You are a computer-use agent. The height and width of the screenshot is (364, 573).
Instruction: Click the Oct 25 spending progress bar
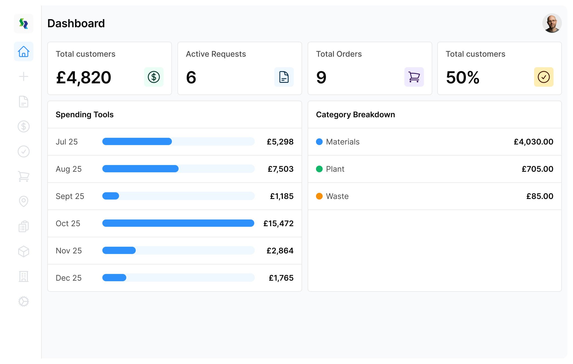click(x=178, y=223)
